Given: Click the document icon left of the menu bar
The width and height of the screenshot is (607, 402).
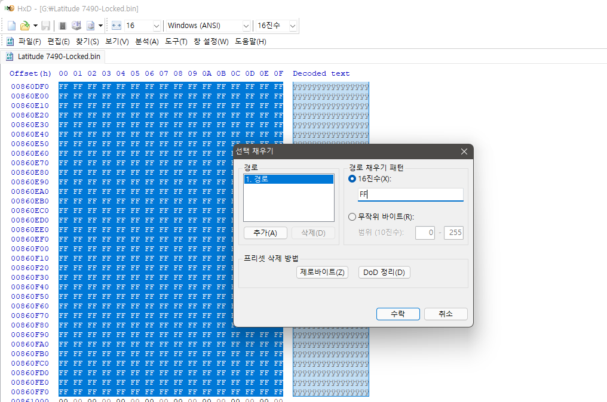Looking at the screenshot, I should pos(10,42).
